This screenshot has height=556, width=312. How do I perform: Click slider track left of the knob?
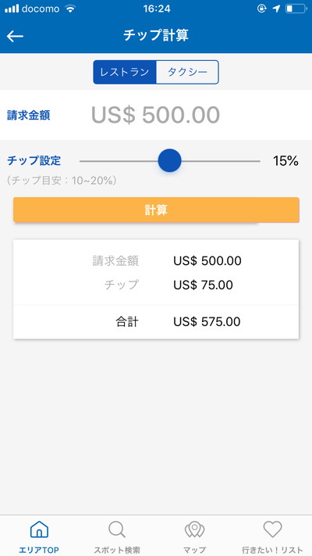tap(119, 161)
